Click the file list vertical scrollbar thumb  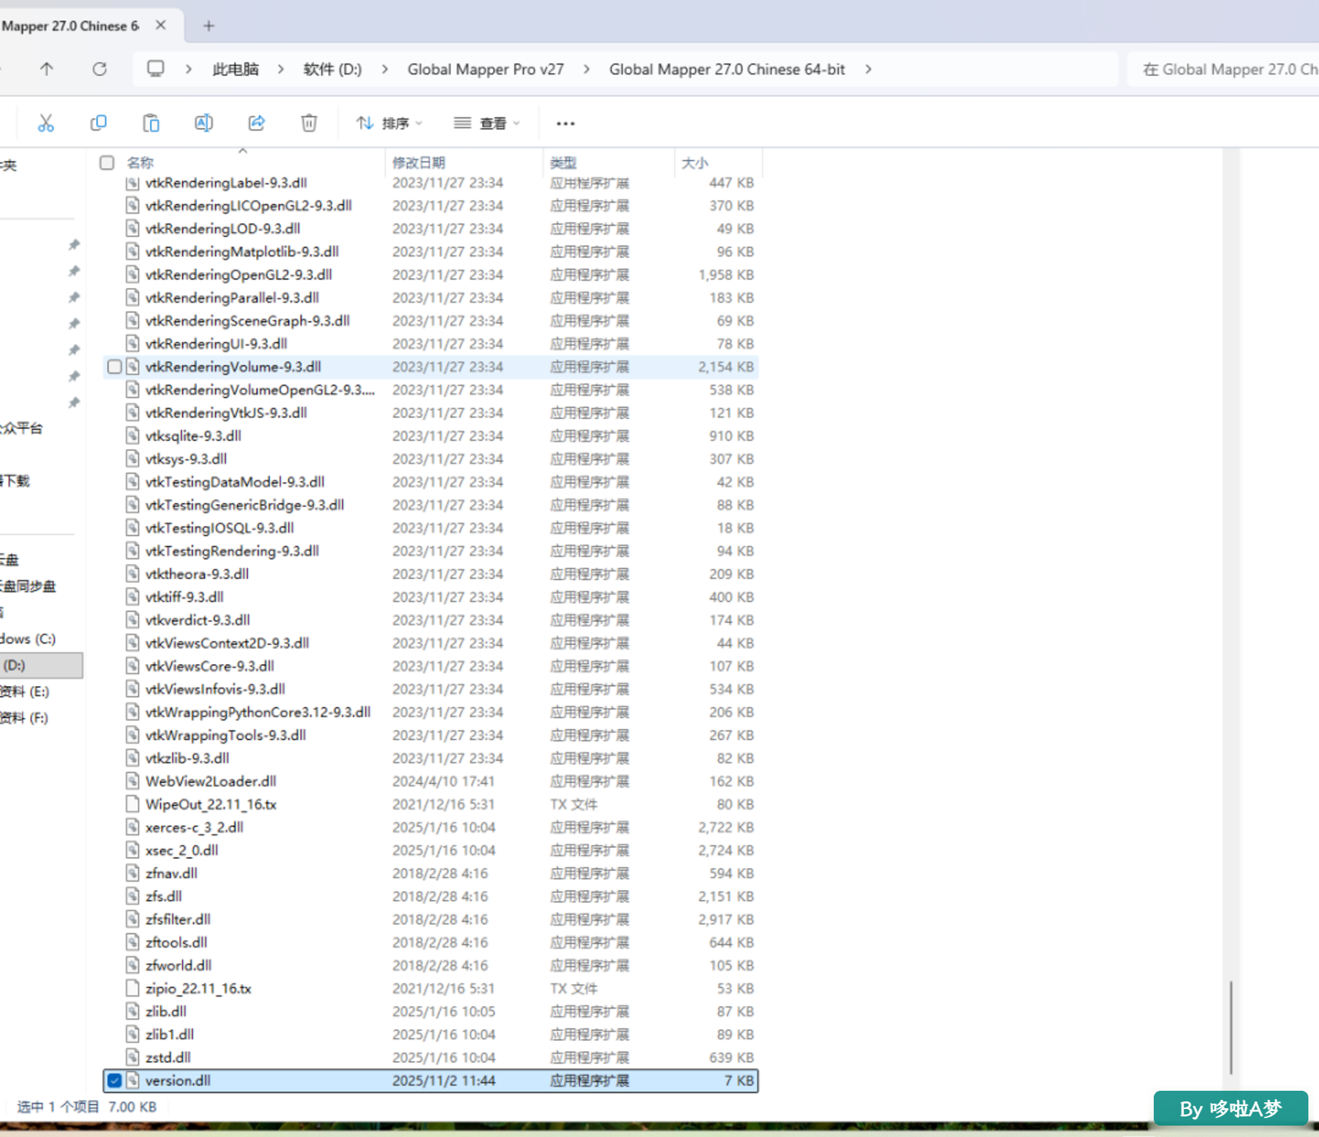1231,1027
